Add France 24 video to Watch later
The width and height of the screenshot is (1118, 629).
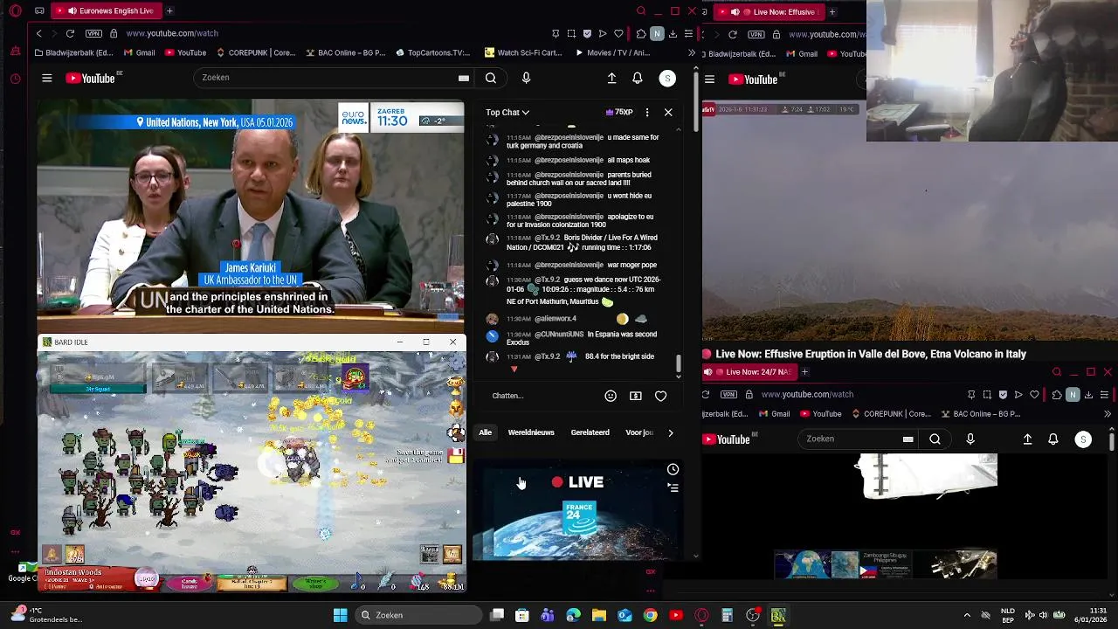673,470
